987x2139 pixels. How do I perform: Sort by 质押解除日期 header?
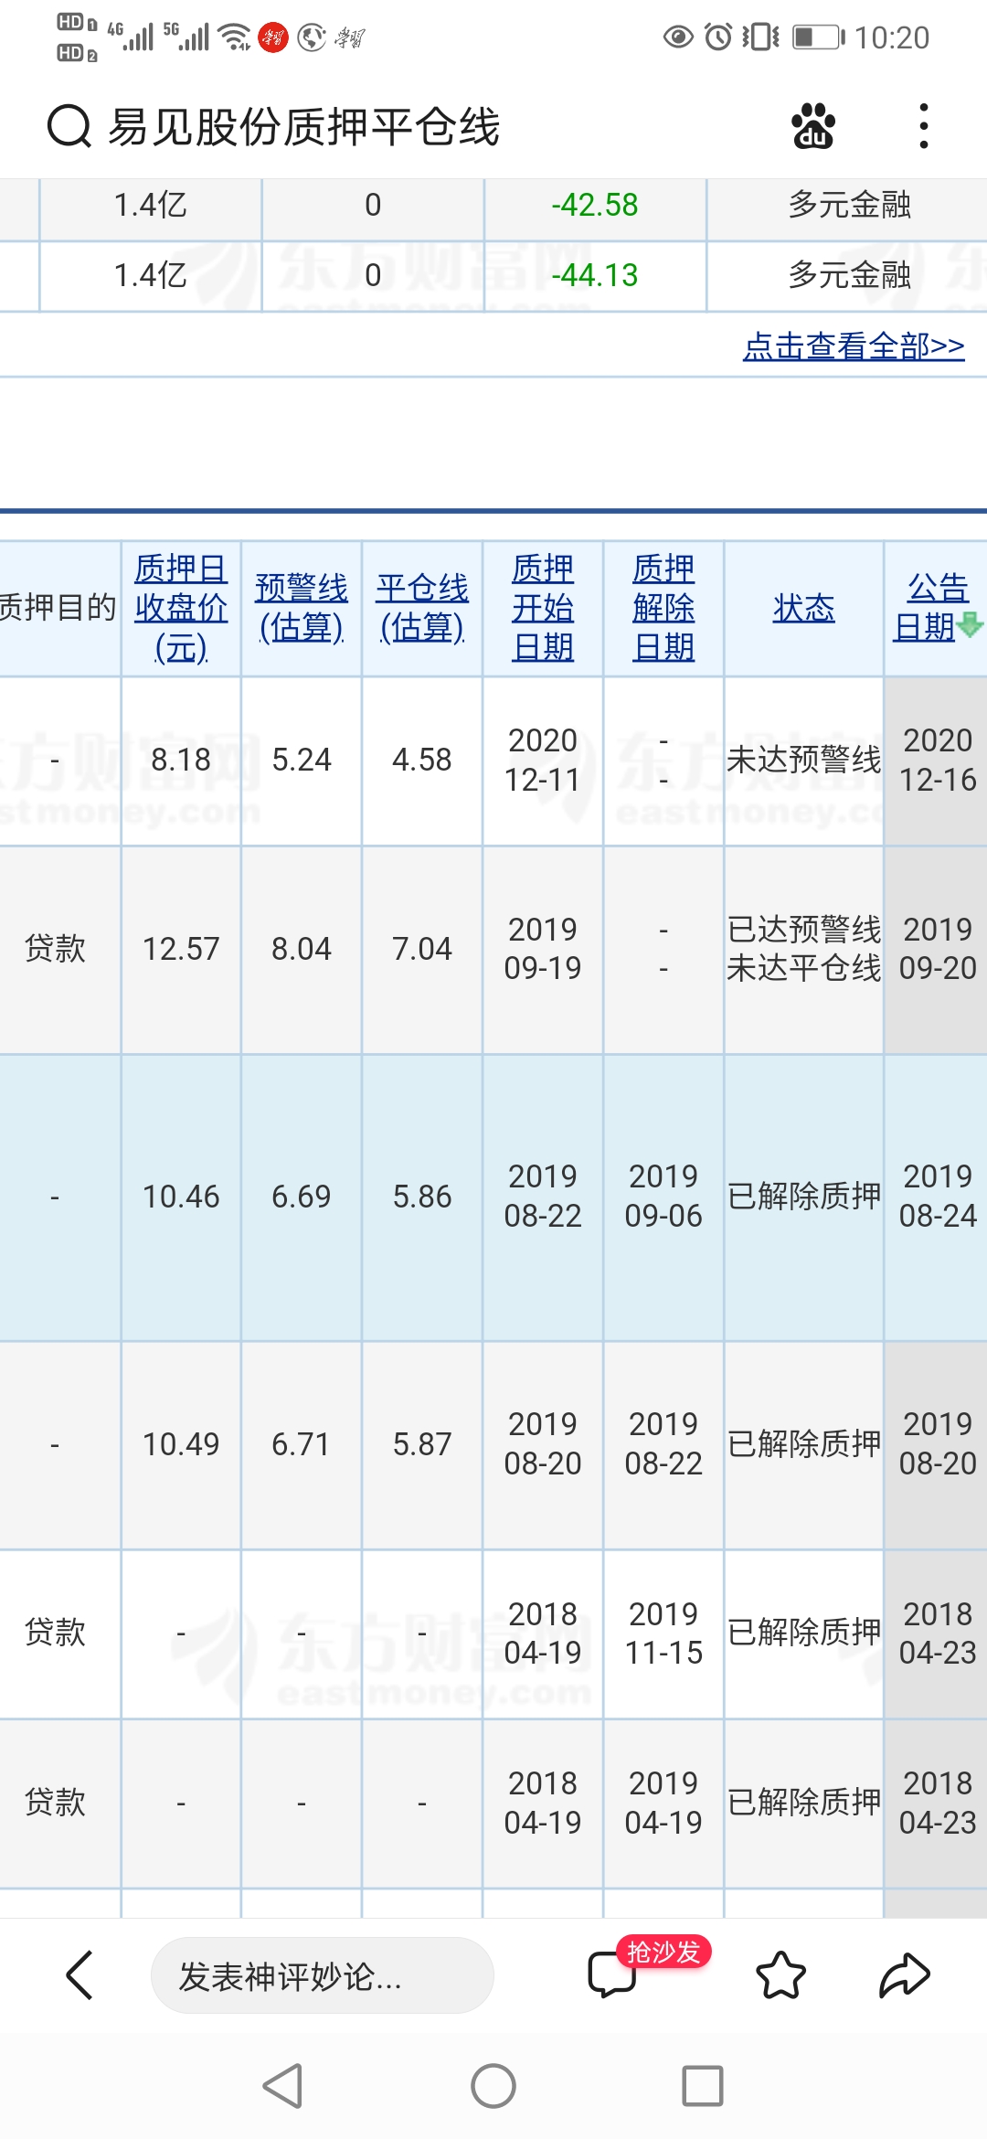pyautogui.click(x=663, y=608)
